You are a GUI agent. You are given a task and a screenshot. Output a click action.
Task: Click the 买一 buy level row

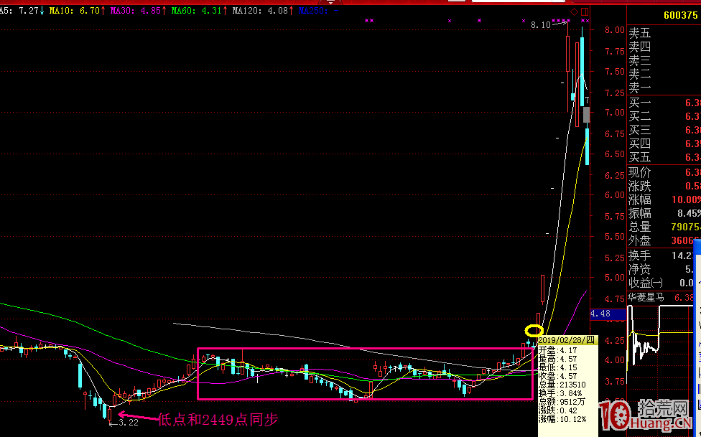[x=664, y=103]
